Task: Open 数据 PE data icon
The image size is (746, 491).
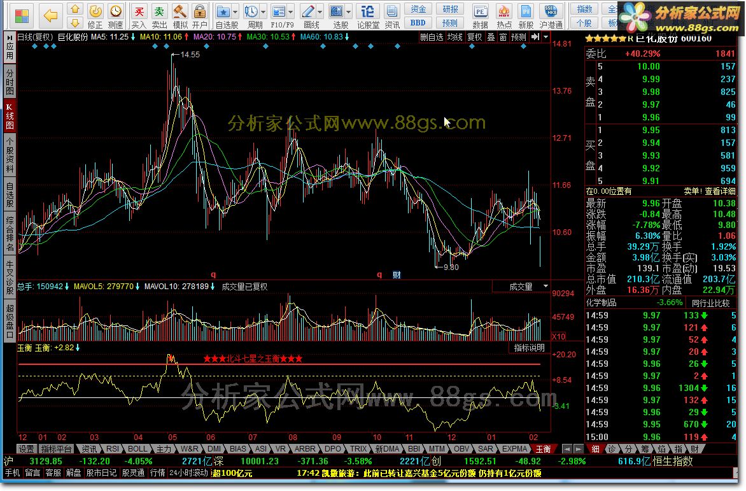Action: (x=480, y=16)
